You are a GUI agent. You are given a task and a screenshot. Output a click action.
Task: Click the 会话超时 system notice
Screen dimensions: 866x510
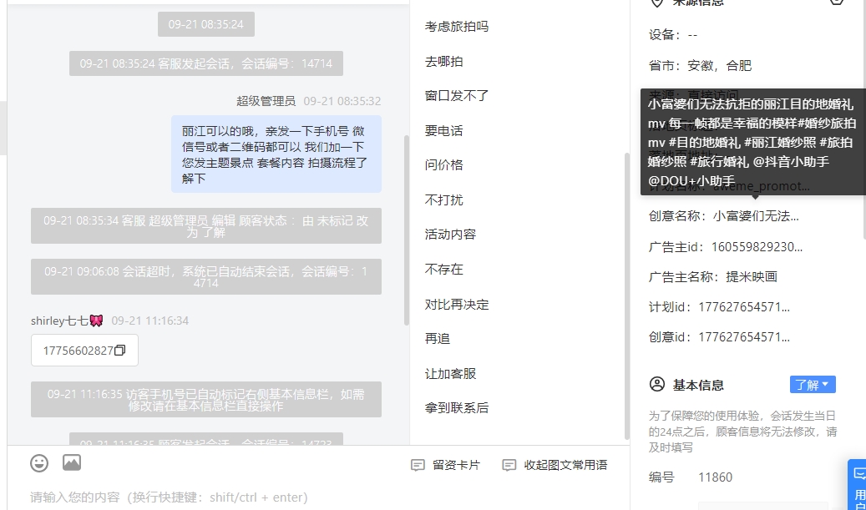(x=206, y=276)
